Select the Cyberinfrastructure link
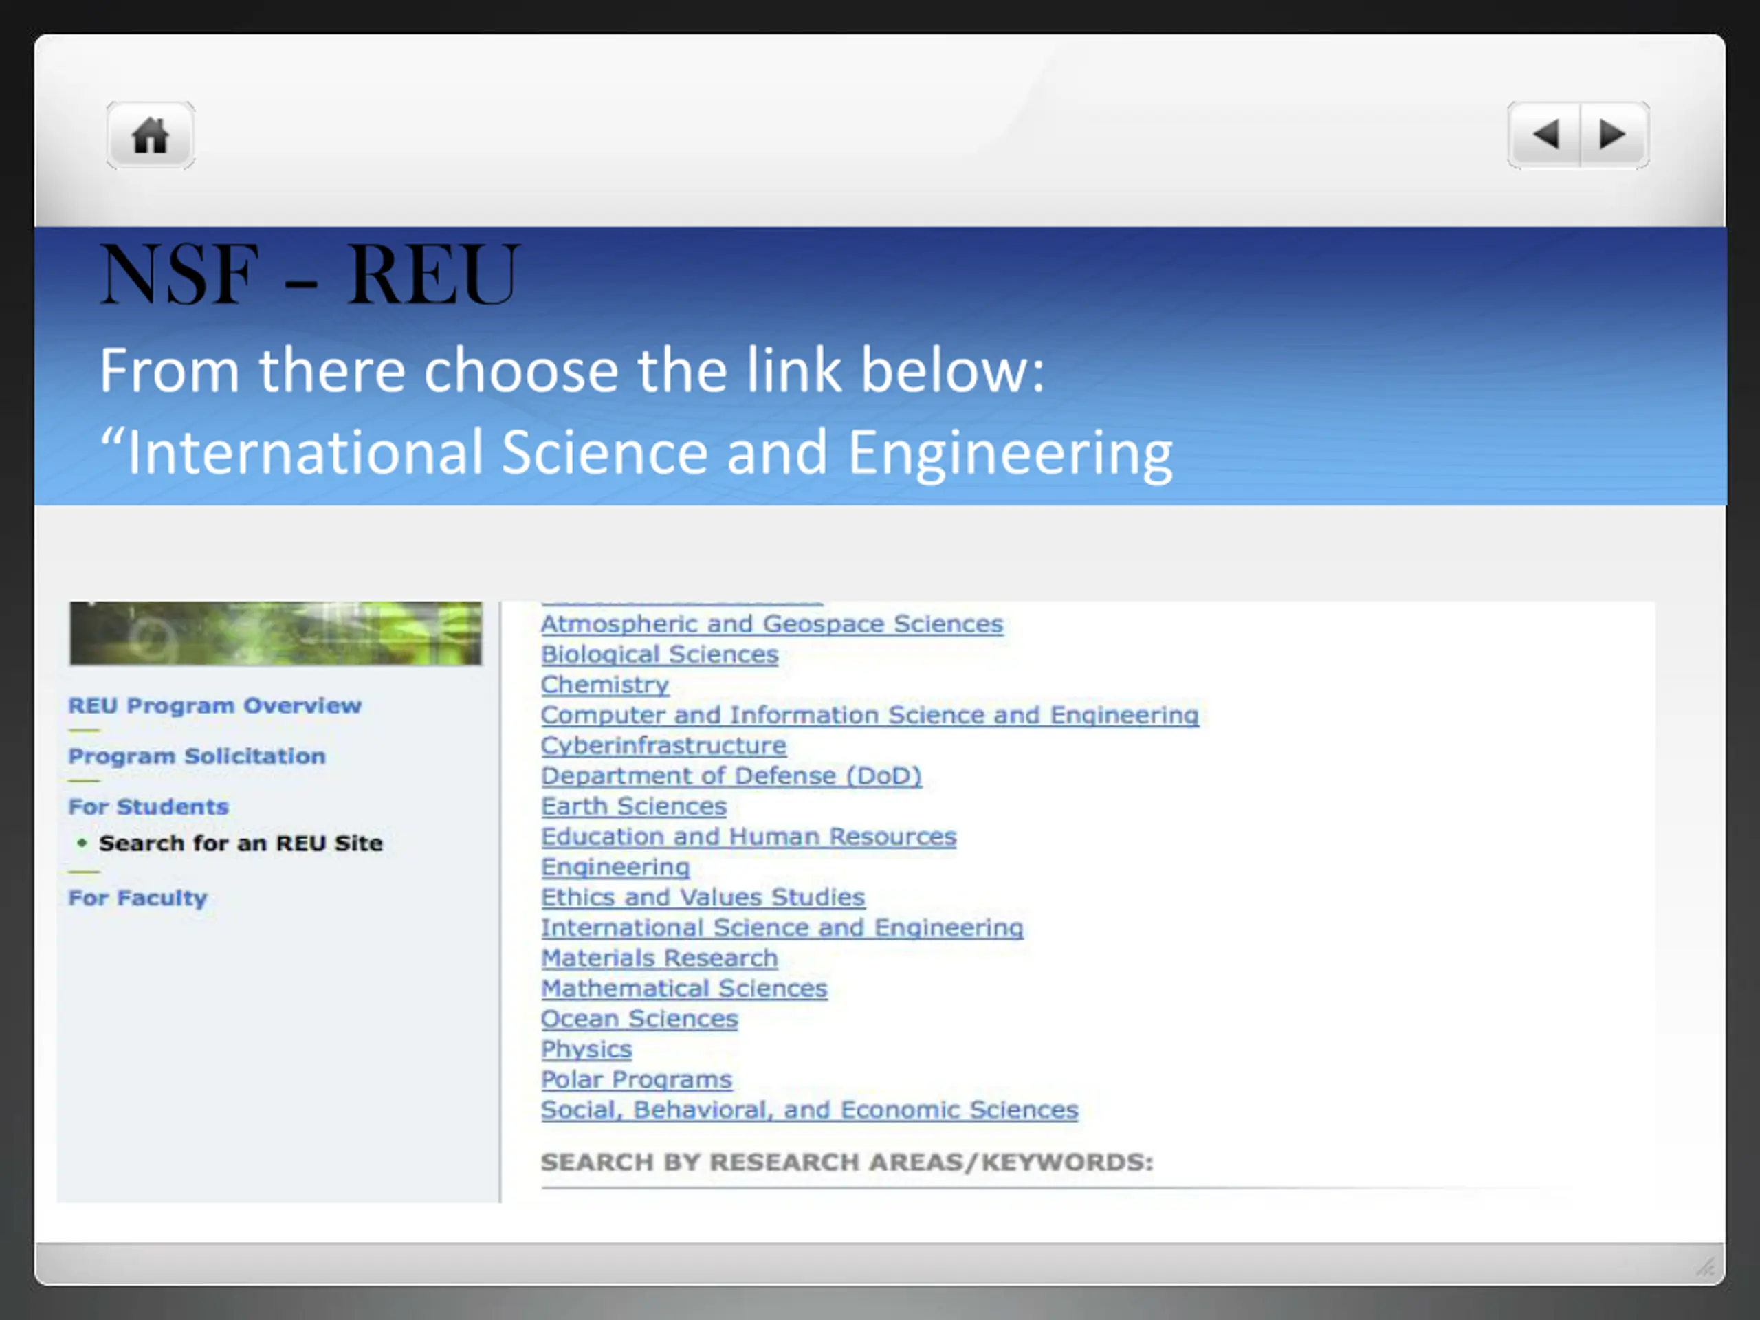Image resolution: width=1760 pixels, height=1320 pixels. 663,745
